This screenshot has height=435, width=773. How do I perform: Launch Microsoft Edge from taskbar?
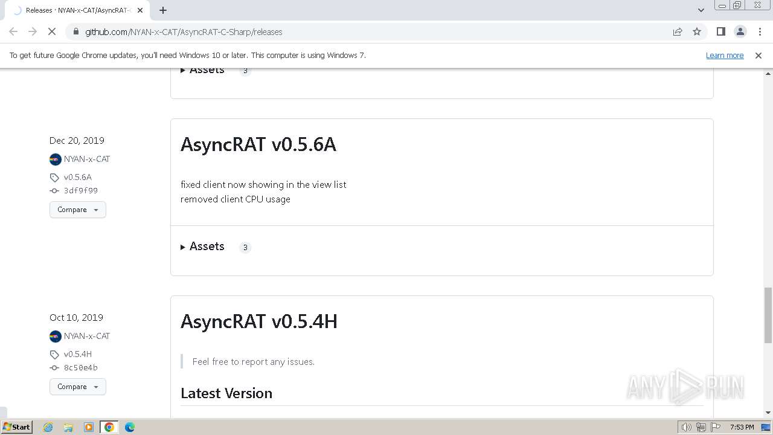pyautogui.click(x=130, y=427)
